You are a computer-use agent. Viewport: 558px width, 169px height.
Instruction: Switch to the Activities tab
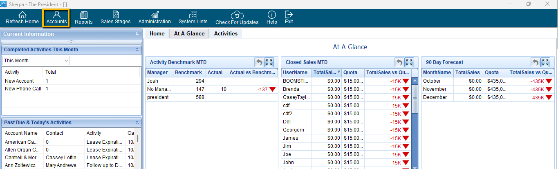click(x=226, y=34)
